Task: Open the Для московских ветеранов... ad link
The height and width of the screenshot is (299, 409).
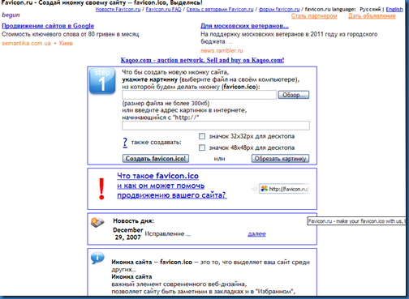Action: click(244, 26)
